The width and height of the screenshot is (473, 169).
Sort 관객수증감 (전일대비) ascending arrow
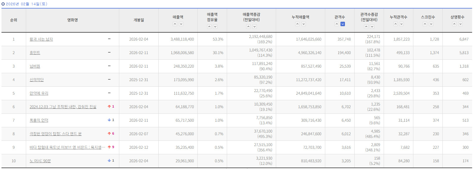tap(366, 26)
